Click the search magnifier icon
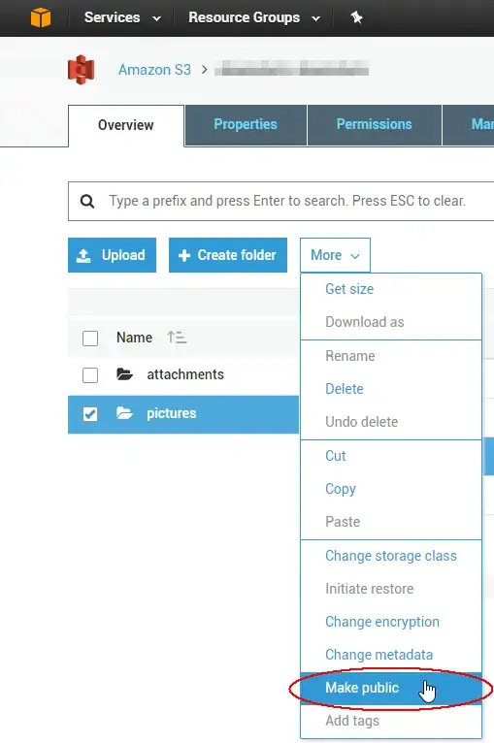494x743 pixels. pyautogui.click(x=87, y=201)
